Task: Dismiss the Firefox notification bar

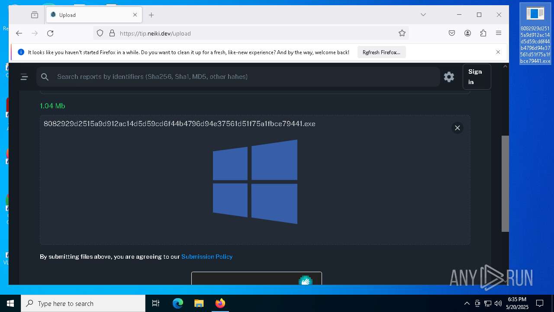Action: pyautogui.click(x=498, y=52)
